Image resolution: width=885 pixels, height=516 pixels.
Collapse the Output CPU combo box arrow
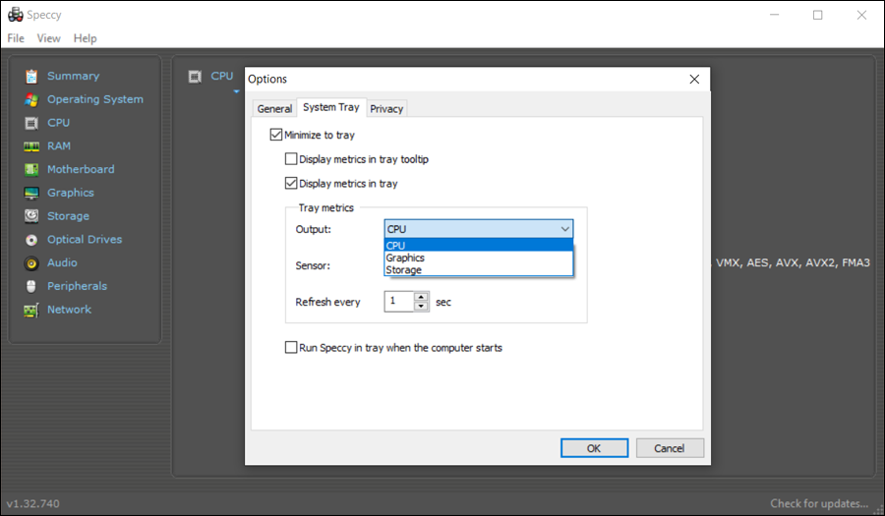tap(565, 229)
